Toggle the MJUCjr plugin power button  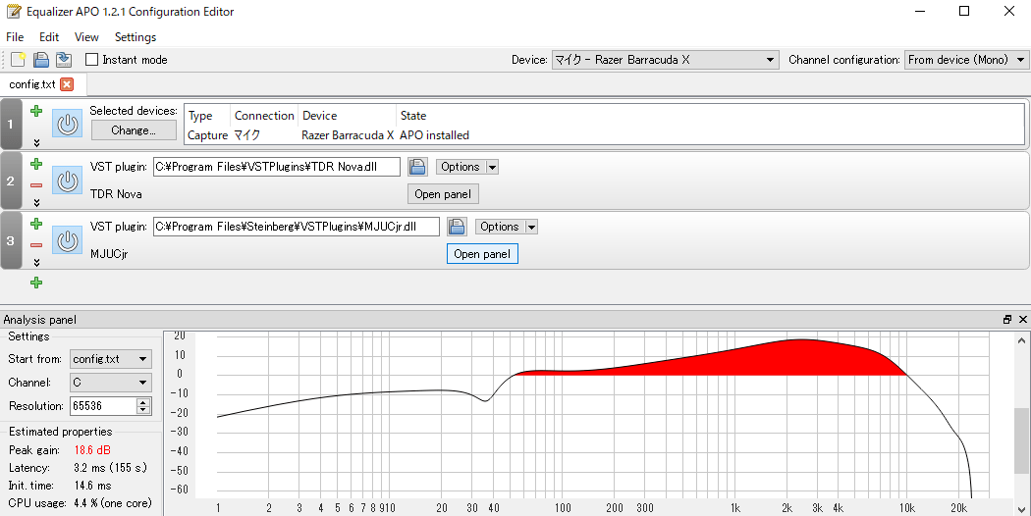coord(67,240)
